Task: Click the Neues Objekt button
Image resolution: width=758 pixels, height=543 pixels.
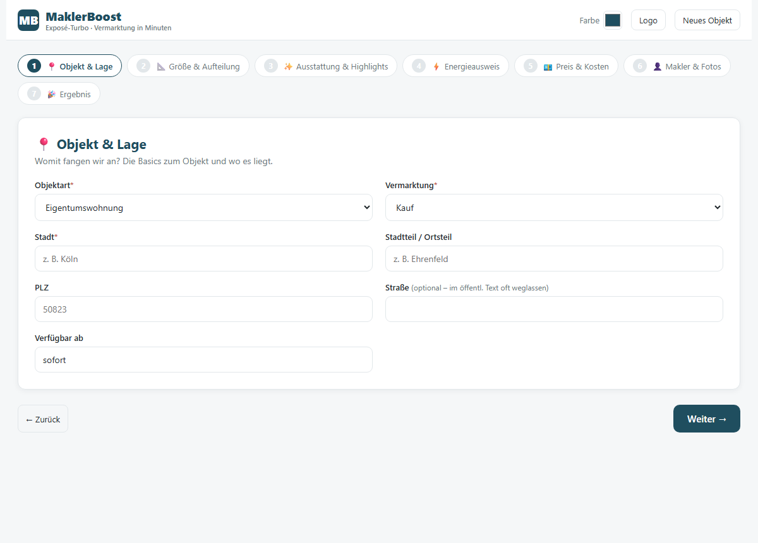Action: pos(707,20)
